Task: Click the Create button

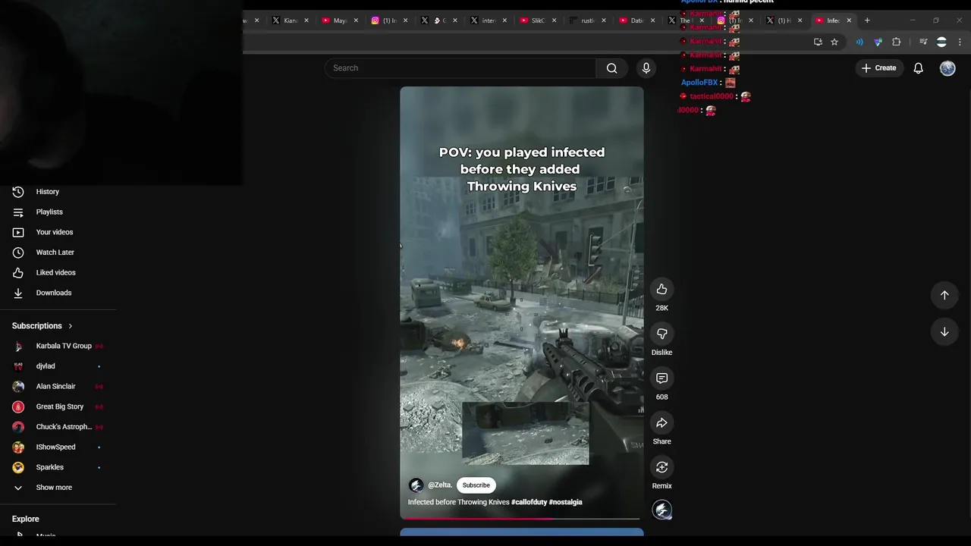Action: pyautogui.click(x=878, y=68)
